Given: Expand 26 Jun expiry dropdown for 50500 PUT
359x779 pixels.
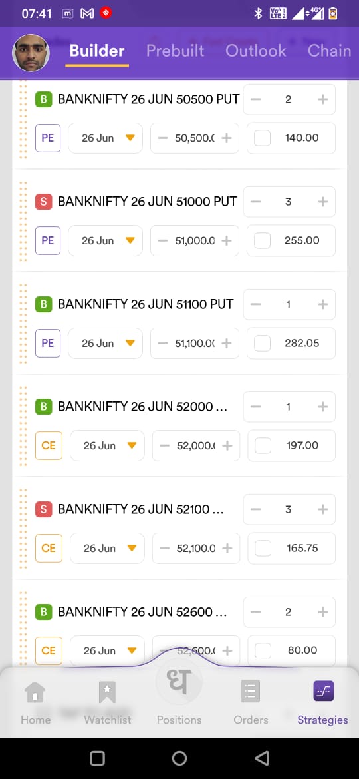Looking at the screenshot, I should pos(105,138).
